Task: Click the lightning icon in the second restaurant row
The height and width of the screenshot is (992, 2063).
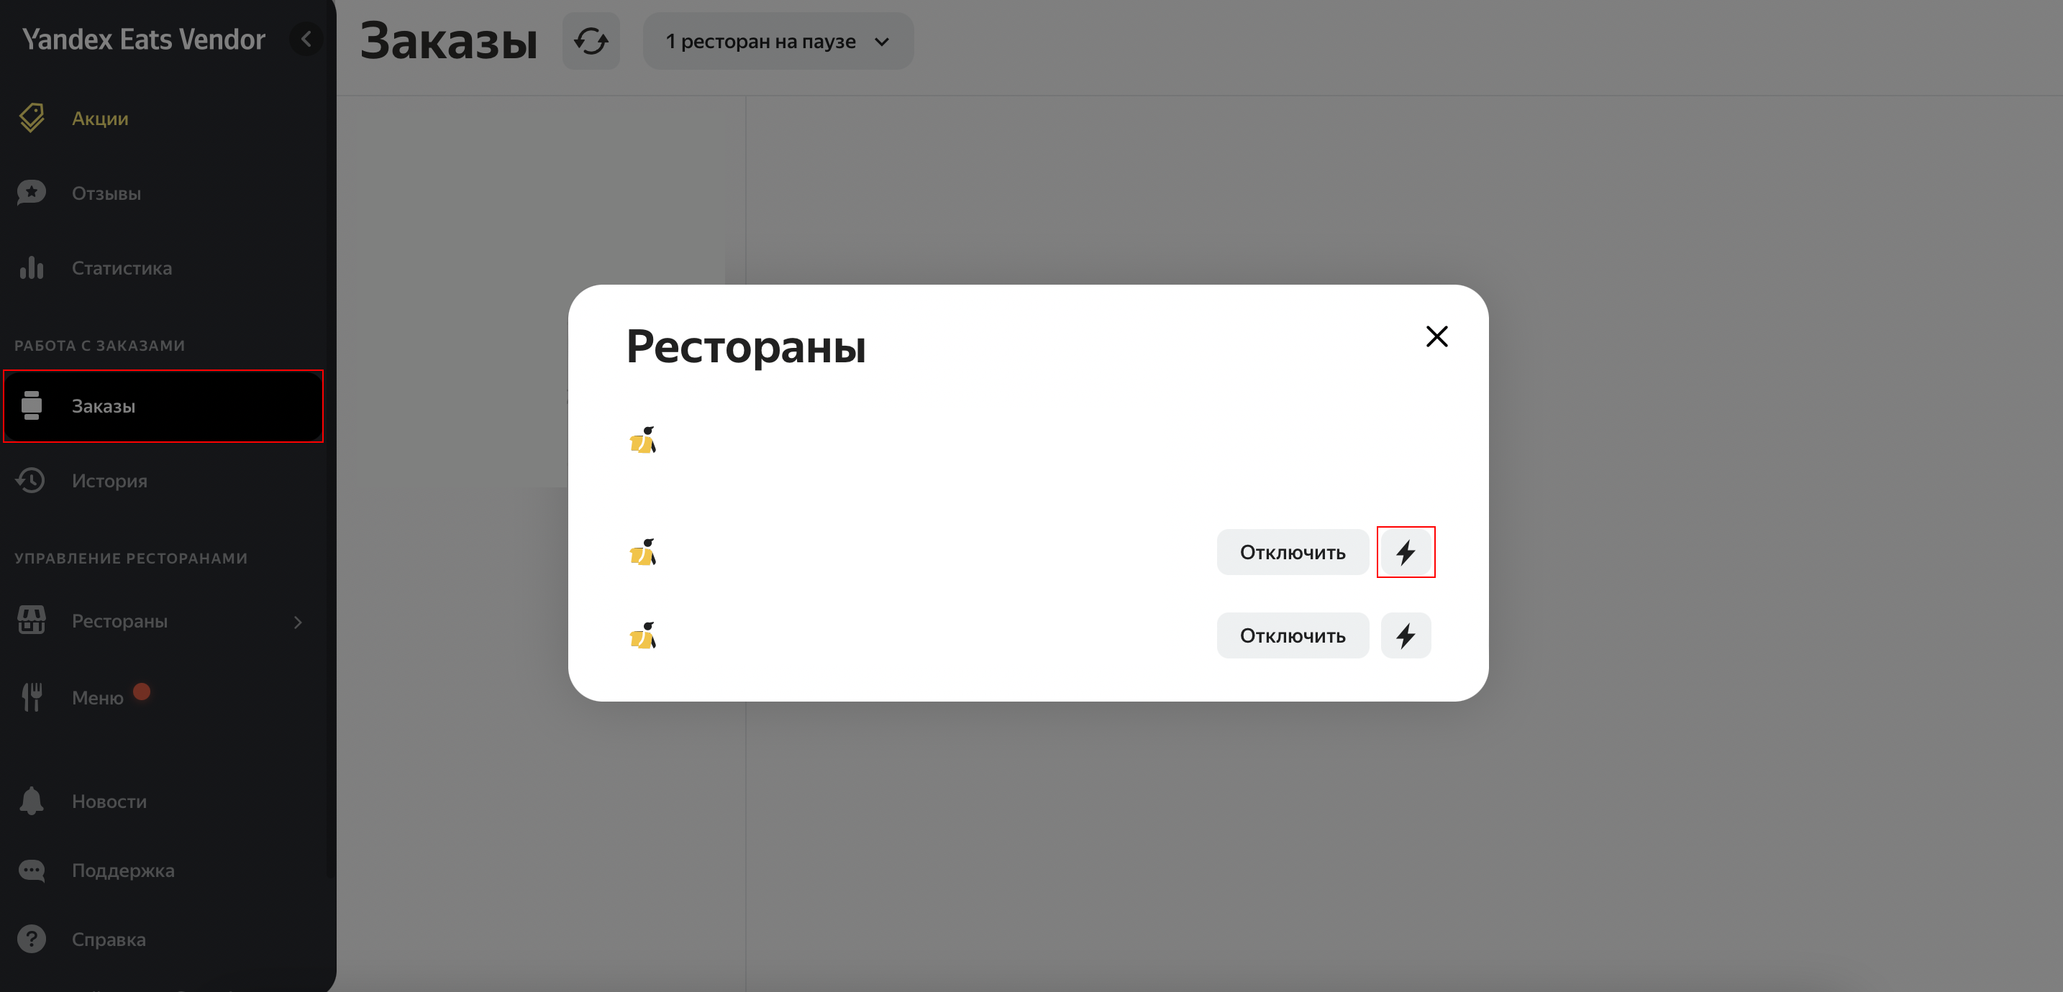Action: click(1406, 553)
